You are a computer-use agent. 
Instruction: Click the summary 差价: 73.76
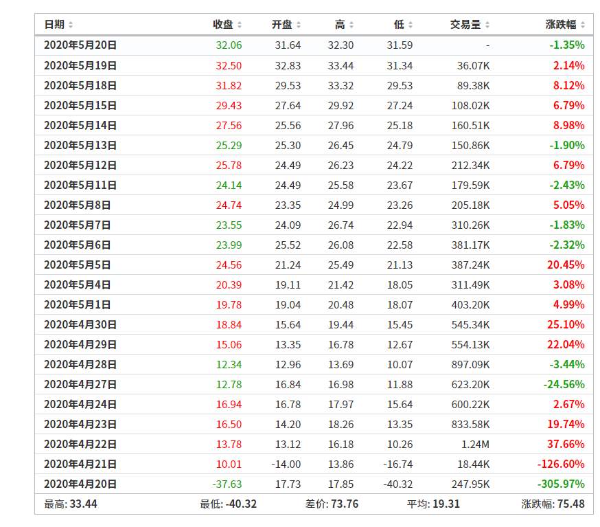332,504
